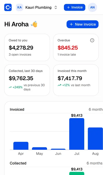Screen dimensions: 103x175
Task: Click the Jun bar in Invoiced chart
Action: click(58, 149)
